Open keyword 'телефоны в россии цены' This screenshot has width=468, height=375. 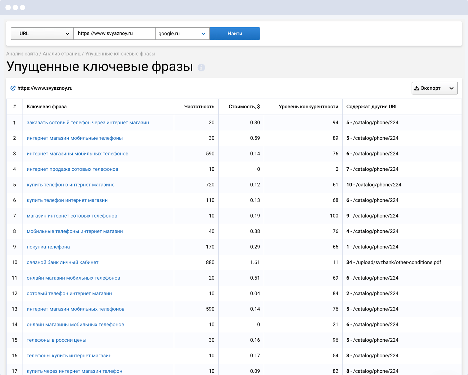coord(56,340)
